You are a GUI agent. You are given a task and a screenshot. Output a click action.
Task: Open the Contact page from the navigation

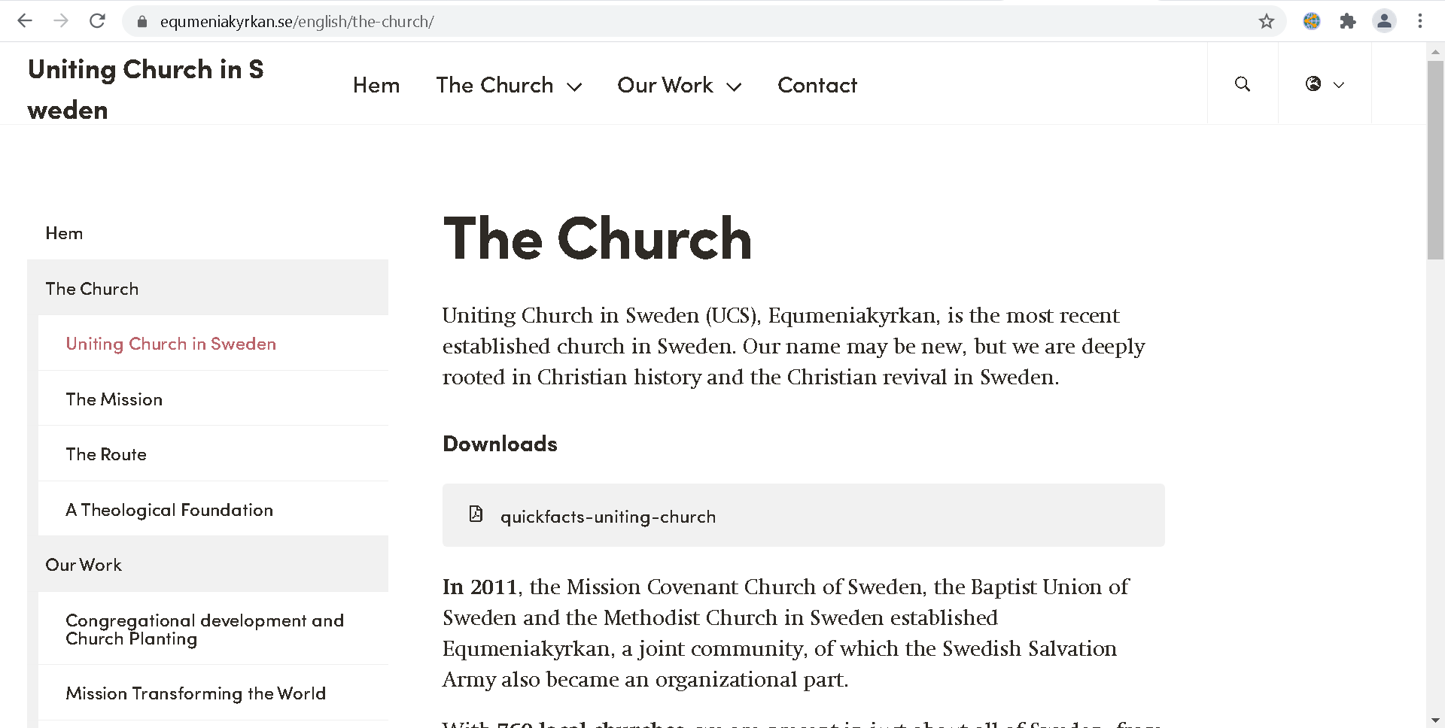point(817,85)
